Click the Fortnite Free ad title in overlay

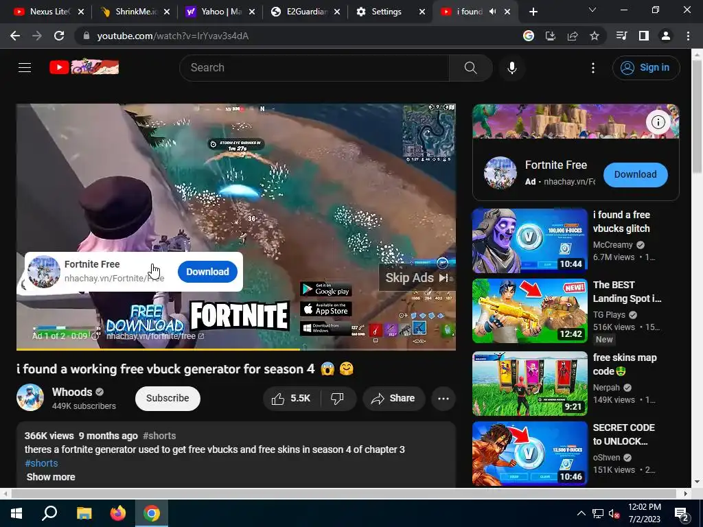pyautogui.click(x=92, y=264)
